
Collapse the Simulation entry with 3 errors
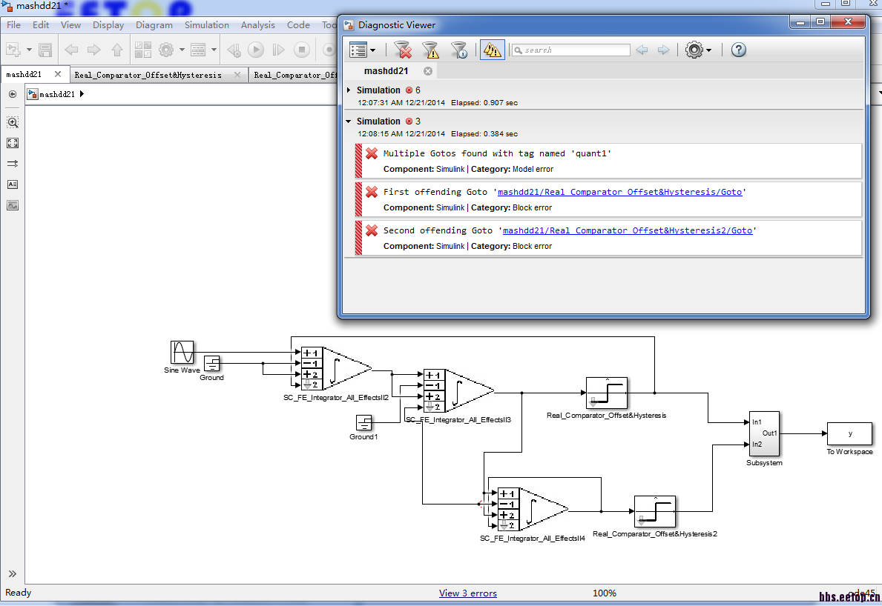[349, 121]
